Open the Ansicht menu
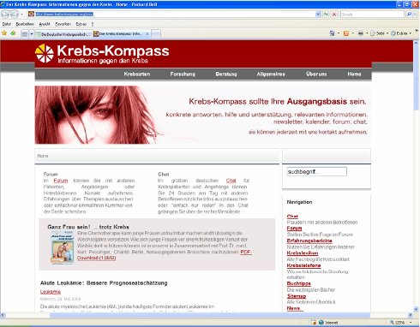 [45, 24]
